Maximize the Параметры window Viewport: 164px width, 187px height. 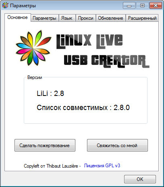point(142,6)
